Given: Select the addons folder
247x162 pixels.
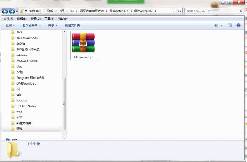Looking at the screenshot, I should click(22, 55).
